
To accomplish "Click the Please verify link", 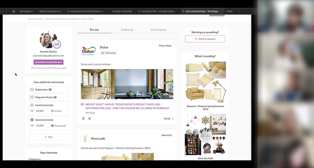I will [60, 126].
